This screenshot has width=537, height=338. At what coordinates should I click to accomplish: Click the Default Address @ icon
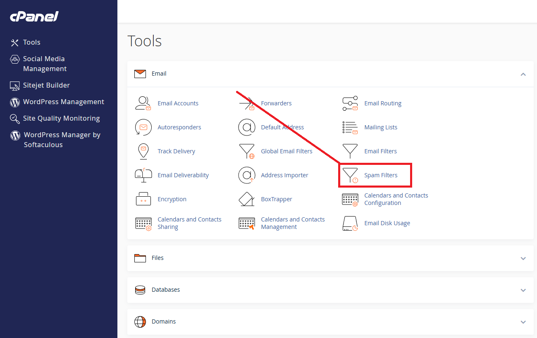point(247,127)
